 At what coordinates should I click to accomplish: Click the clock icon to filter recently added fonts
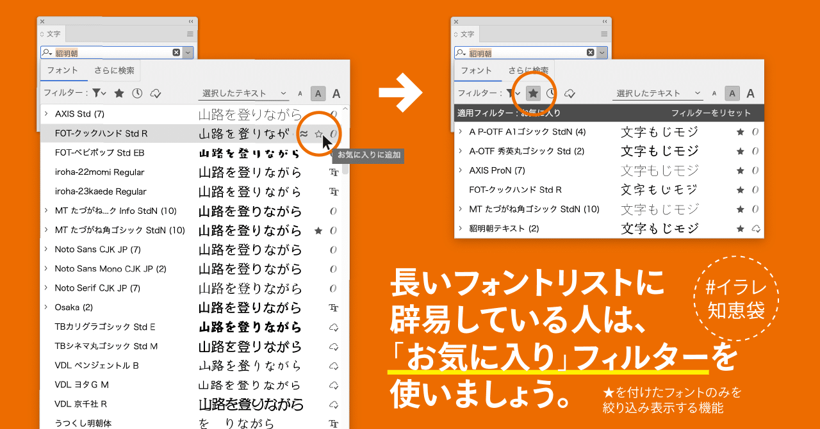tap(137, 93)
